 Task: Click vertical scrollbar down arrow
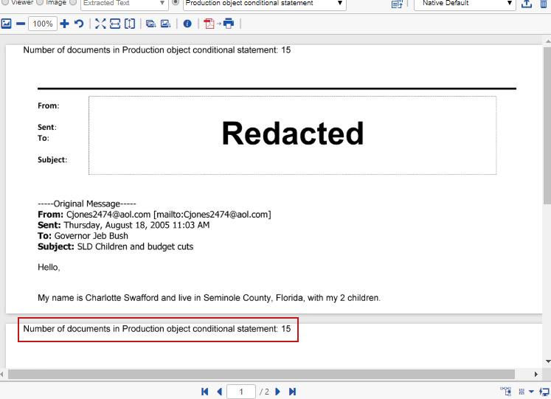pyautogui.click(x=547, y=361)
